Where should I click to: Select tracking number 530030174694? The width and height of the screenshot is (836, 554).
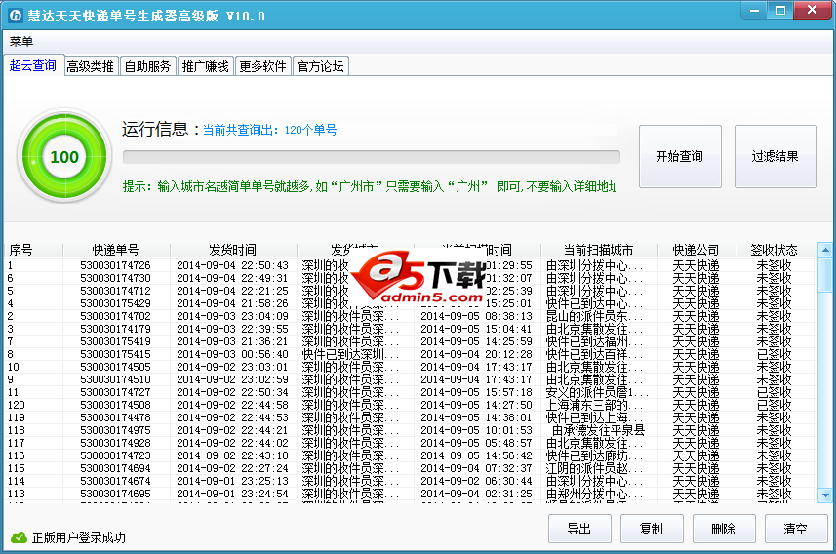tap(116, 469)
